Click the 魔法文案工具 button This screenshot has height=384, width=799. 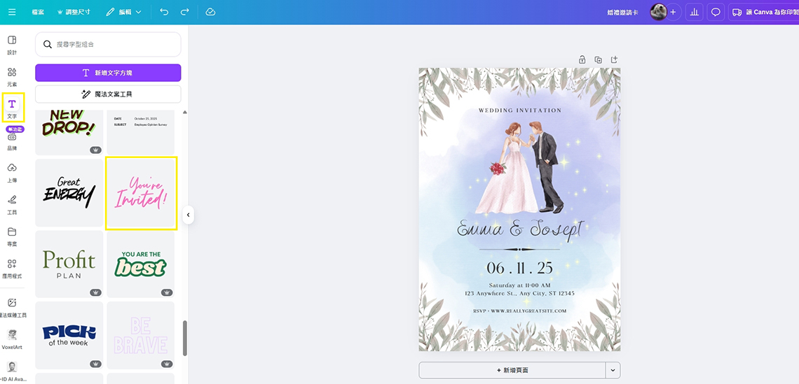coord(108,94)
